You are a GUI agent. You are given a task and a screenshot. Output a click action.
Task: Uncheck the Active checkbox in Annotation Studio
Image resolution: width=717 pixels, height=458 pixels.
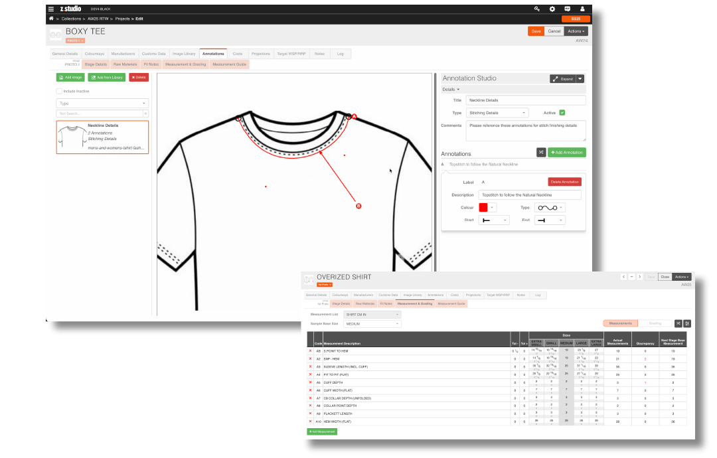pyautogui.click(x=562, y=113)
